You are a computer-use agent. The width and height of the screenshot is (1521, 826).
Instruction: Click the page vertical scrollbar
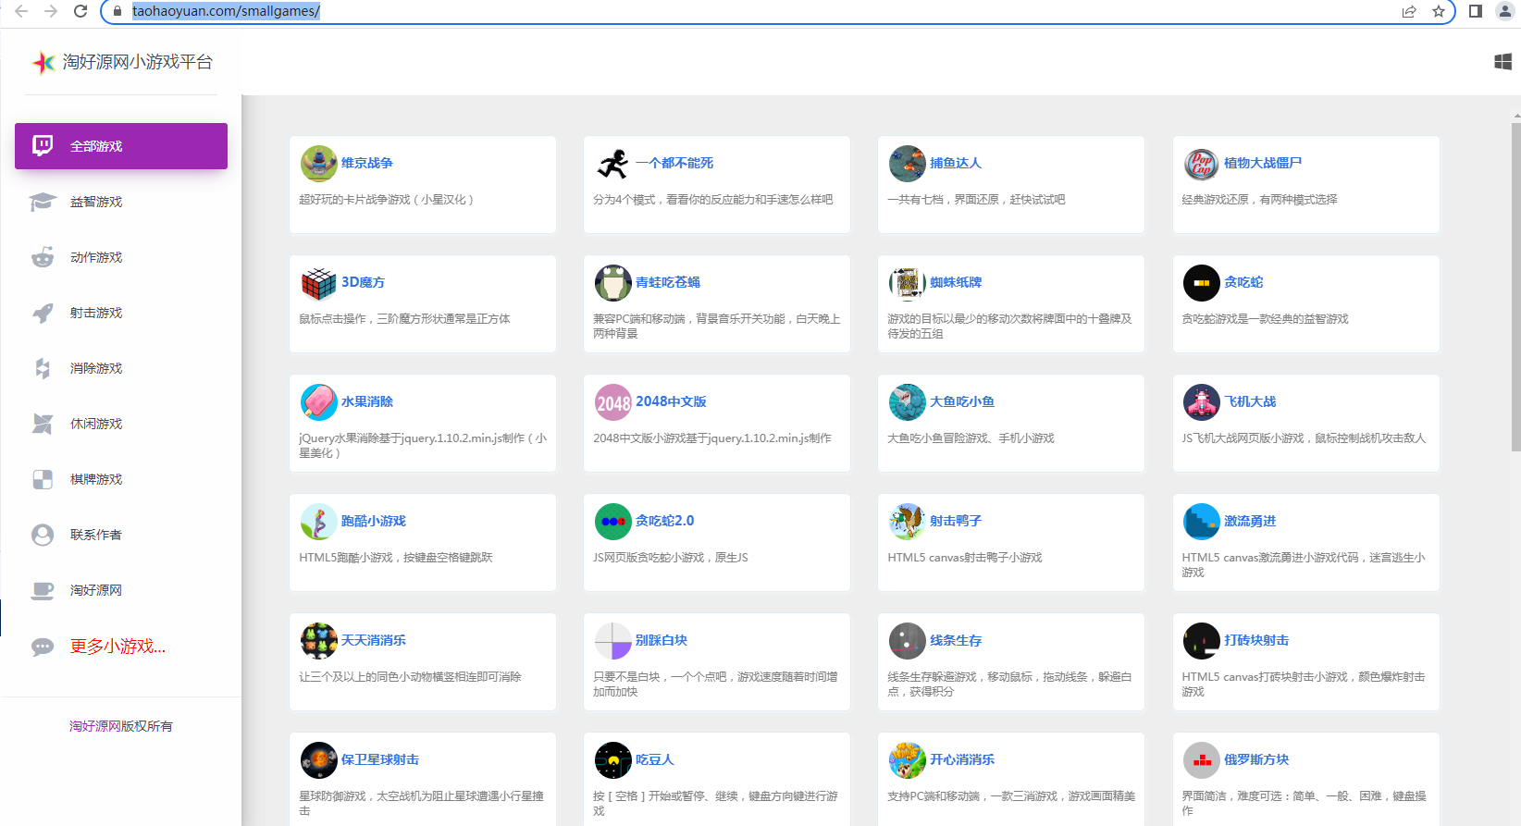tap(1515, 287)
